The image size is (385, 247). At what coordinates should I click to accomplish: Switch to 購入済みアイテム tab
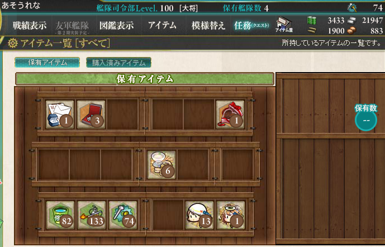[x=118, y=63]
